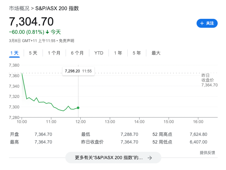Follow the index with 关注 button

[x=207, y=23]
